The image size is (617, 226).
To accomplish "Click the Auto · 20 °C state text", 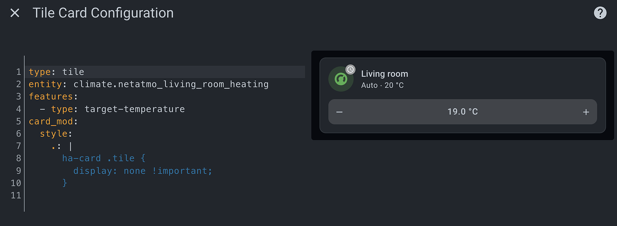I will [382, 85].
